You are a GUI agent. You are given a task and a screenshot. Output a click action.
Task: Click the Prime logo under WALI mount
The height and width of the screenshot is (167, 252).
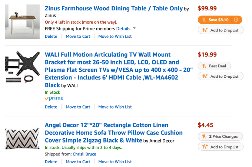(x=54, y=98)
